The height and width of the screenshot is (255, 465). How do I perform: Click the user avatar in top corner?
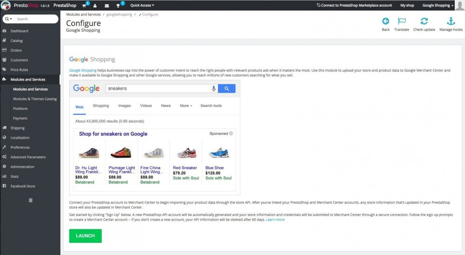click(460, 5)
